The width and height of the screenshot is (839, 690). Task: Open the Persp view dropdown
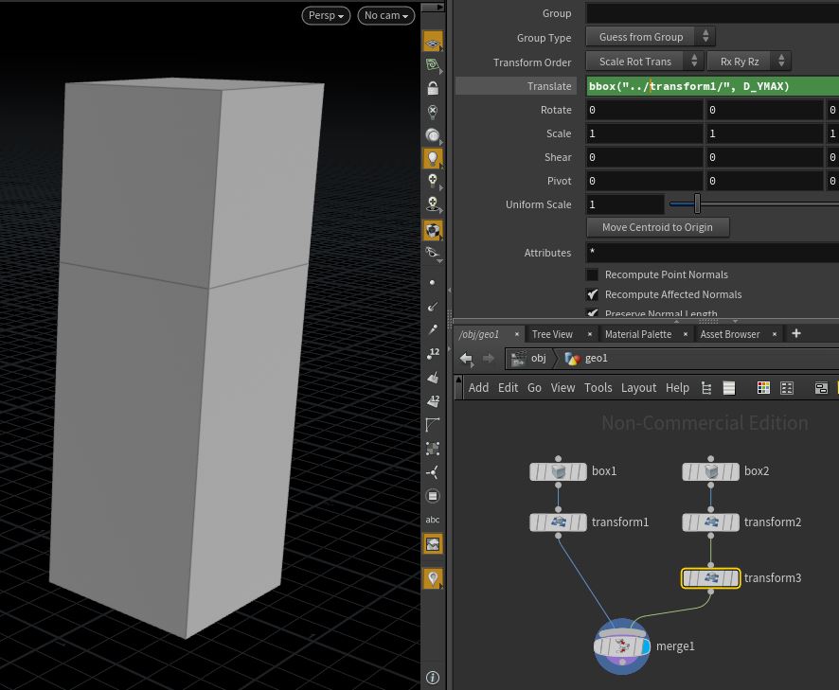pyautogui.click(x=326, y=15)
